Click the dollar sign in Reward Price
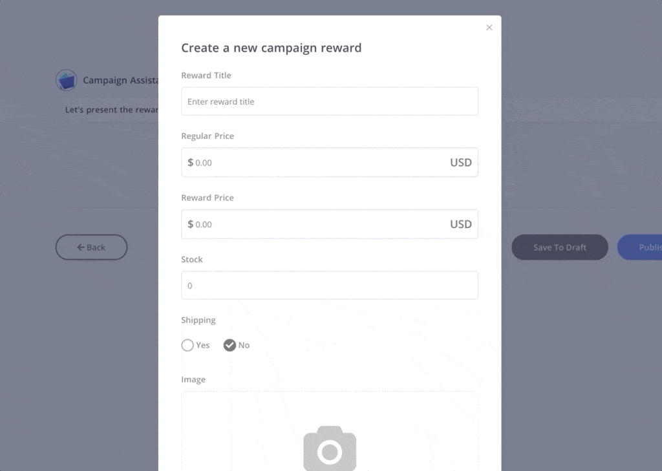 pos(191,224)
